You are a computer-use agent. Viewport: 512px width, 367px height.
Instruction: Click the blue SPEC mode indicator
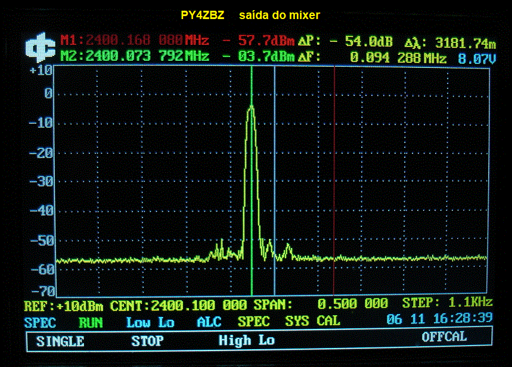[x=40, y=323]
